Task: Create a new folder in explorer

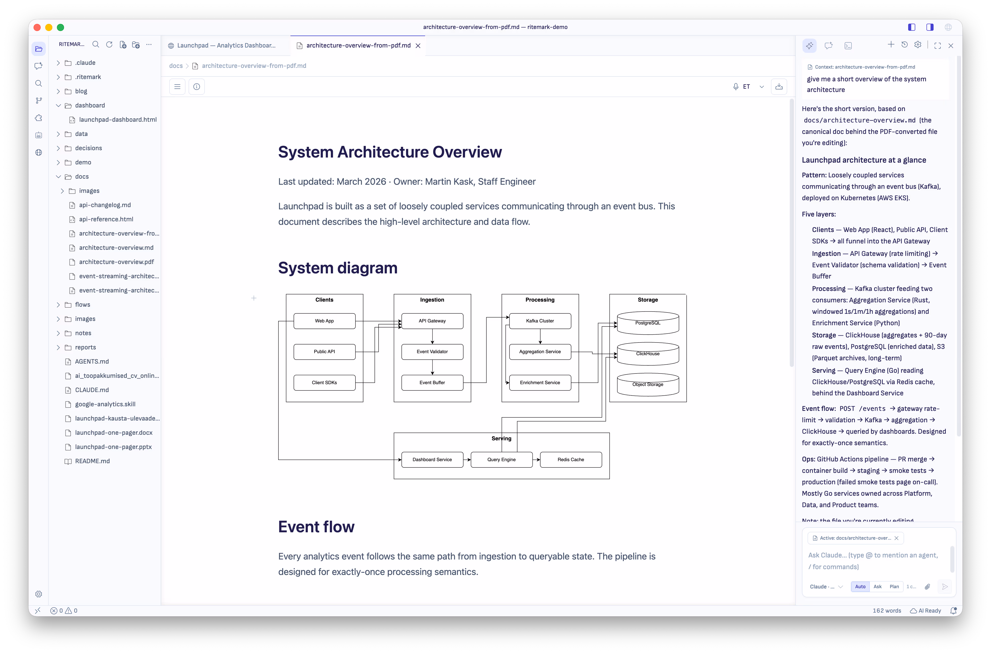Action: 135,45
